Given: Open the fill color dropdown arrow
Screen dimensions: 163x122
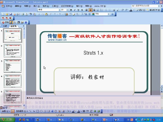Looking at the screenshot, I should (70, 111).
